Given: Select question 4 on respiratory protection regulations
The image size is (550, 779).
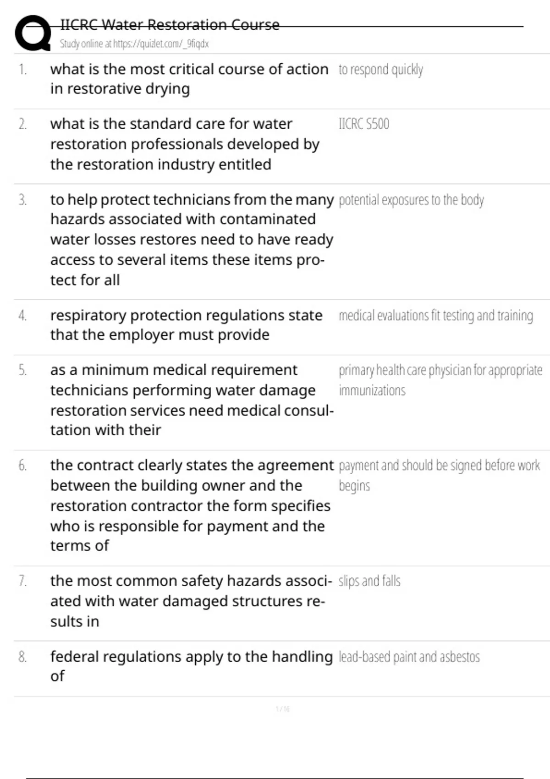Looking at the screenshot, I should tap(186, 325).
